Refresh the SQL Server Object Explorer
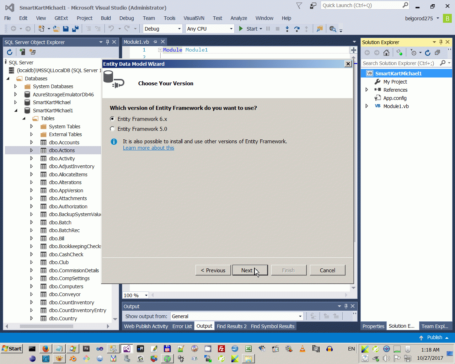The height and width of the screenshot is (364, 455). (10, 52)
